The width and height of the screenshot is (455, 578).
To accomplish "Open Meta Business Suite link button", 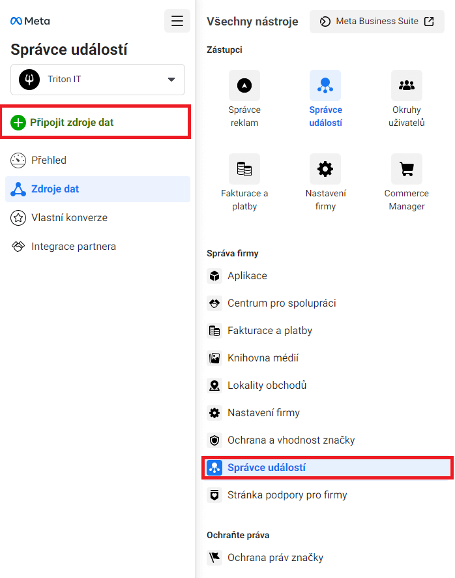I will point(377,22).
